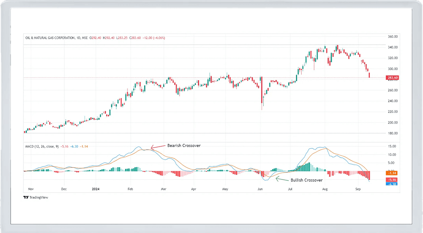The width and height of the screenshot is (423, 233).
Task: Click the TradingView logo icon
Action: point(26,197)
